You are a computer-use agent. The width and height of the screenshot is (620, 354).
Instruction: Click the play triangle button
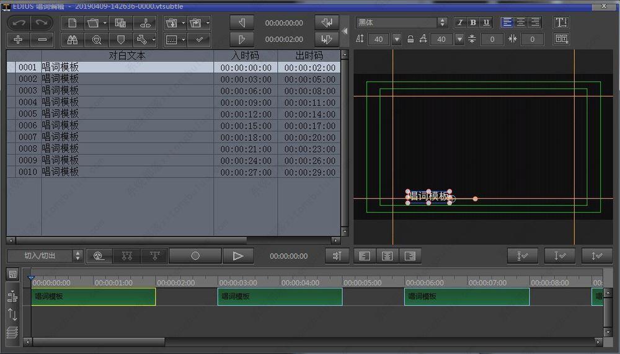238,256
